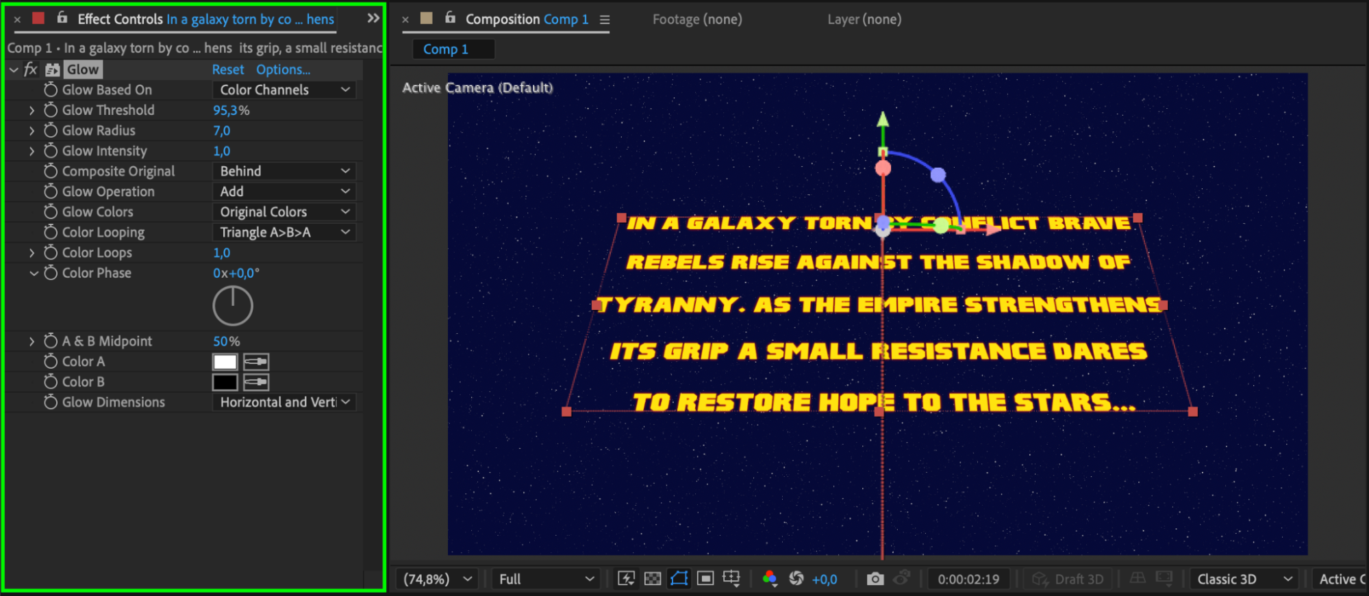
Task: Expand the Glow Threshold property
Action: point(32,110)
